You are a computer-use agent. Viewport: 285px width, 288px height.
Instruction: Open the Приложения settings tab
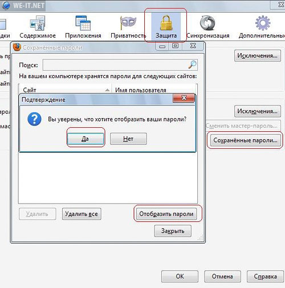point(83,27)
